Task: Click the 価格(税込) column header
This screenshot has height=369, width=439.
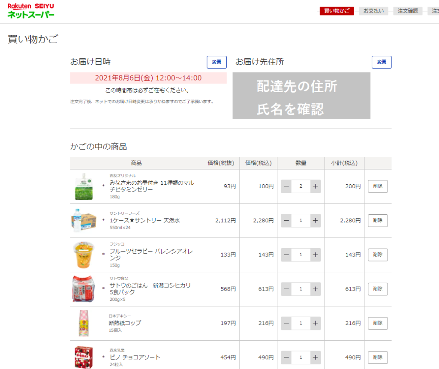Action: [x=259, y=163]
